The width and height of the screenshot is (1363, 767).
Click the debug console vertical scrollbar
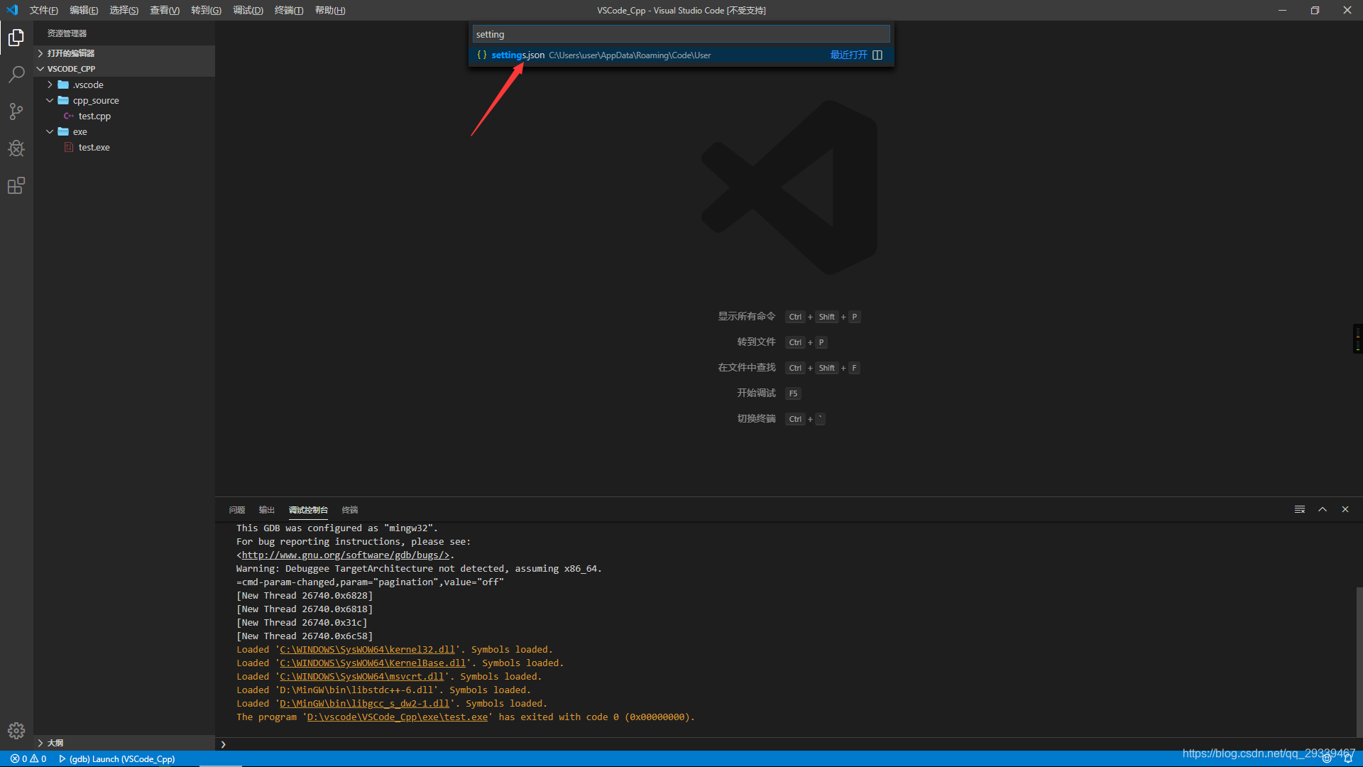[1359, 660]
